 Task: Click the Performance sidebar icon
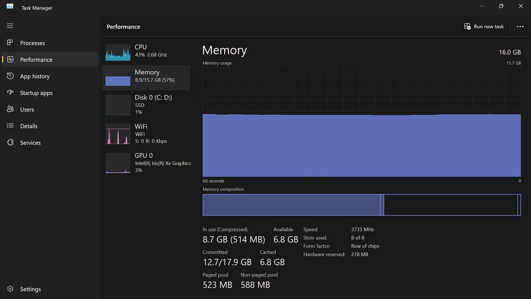point(10,59)
